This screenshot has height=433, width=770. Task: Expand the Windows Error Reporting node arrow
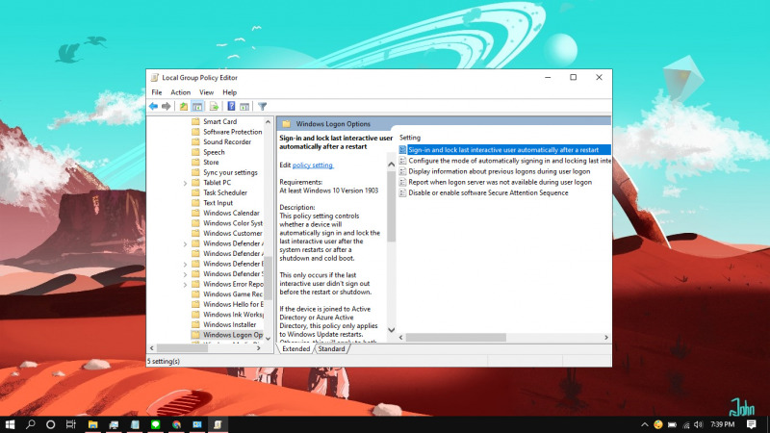click(185, 284)
